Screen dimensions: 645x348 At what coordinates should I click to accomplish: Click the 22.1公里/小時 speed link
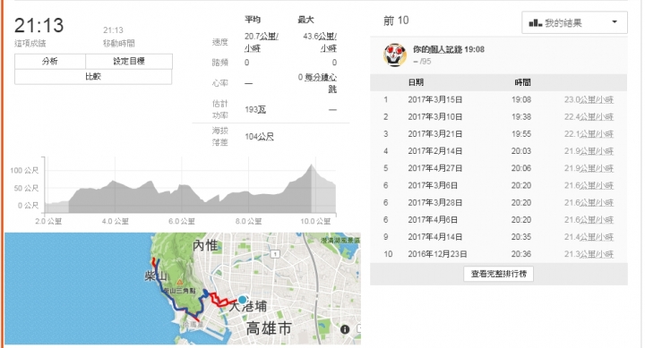589,134
